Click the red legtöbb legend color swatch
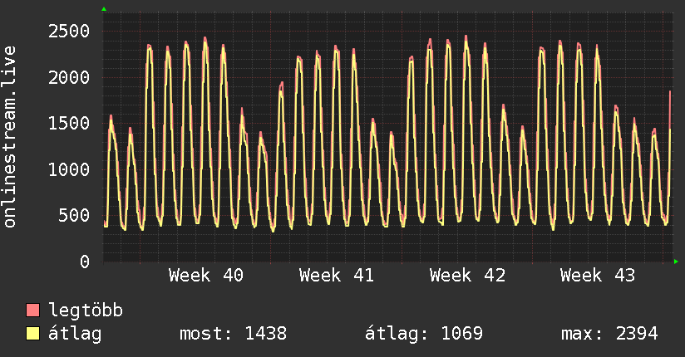685x357 pixels. pyautogui.click(x=32, y=311)
